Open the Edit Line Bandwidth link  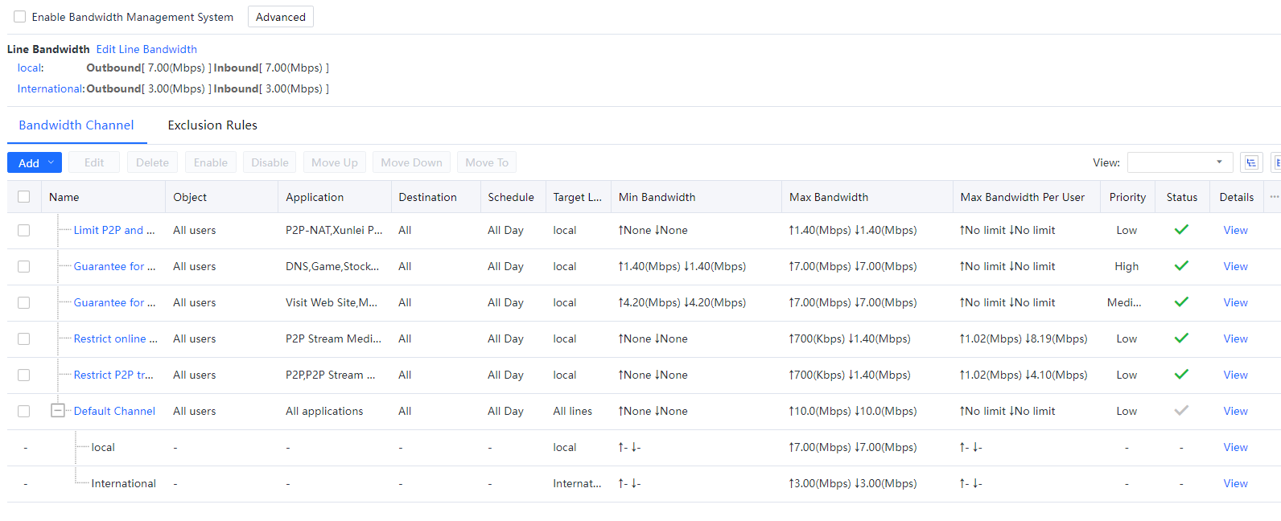click(146, 49)
